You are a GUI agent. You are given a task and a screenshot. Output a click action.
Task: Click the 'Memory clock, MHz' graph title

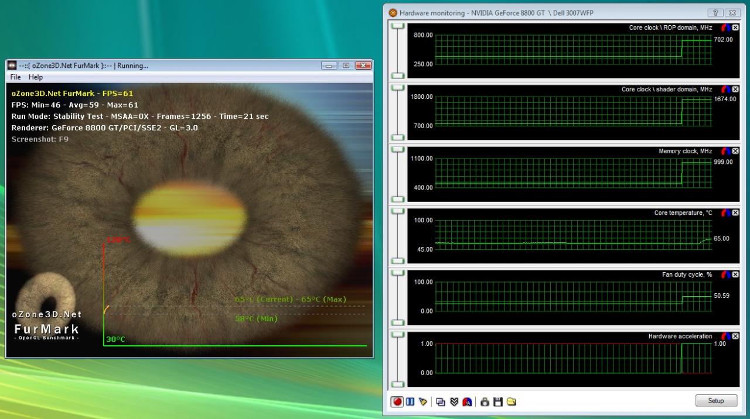coord(686,151)
